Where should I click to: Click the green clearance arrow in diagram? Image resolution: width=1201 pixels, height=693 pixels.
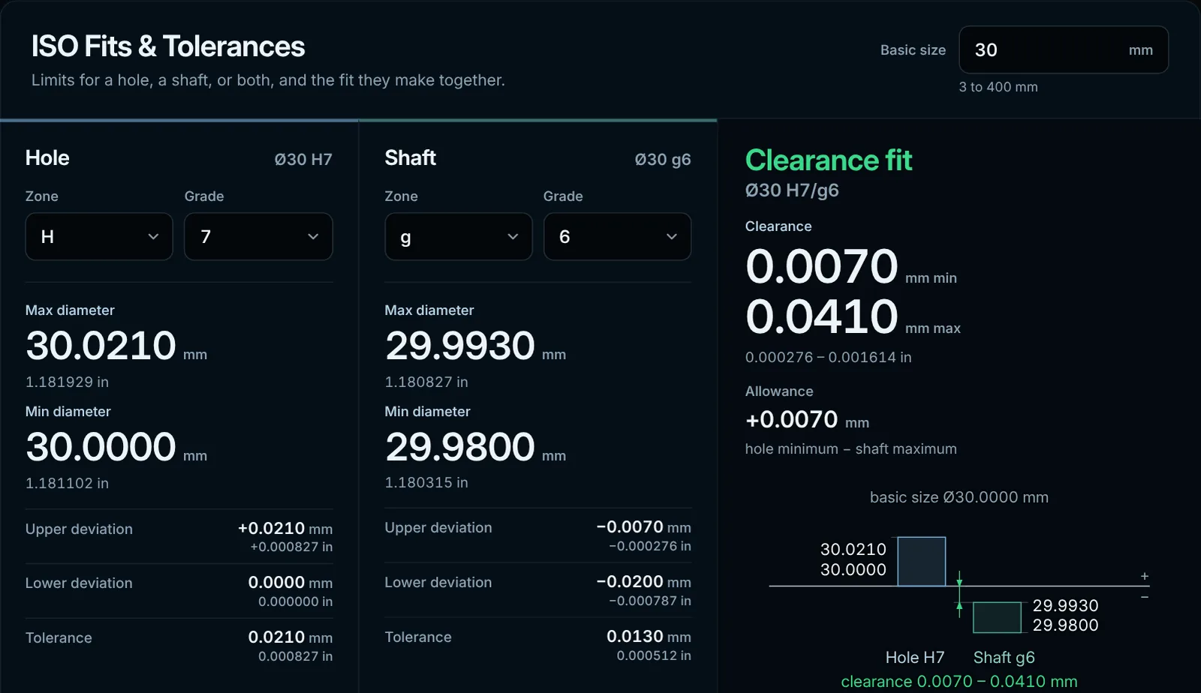959,594
